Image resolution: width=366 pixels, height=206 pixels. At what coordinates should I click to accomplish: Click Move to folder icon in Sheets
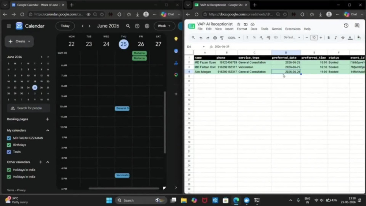pyautogui.click(x=246, y=24)
